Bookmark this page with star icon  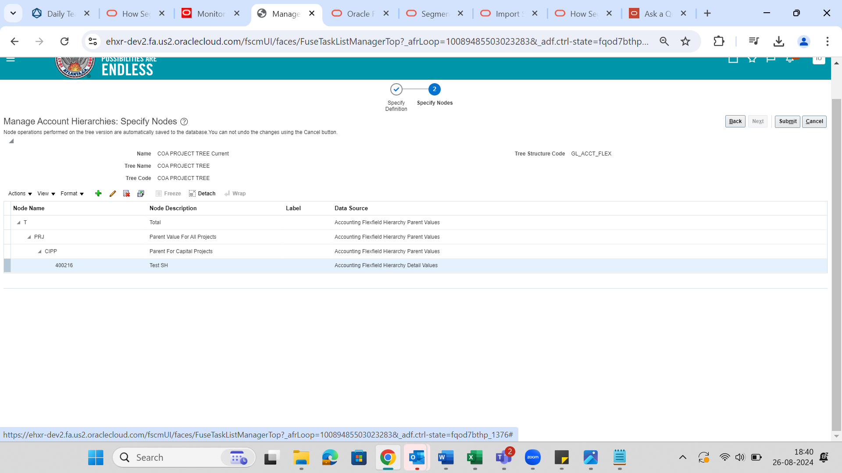[x=685, y=42]
